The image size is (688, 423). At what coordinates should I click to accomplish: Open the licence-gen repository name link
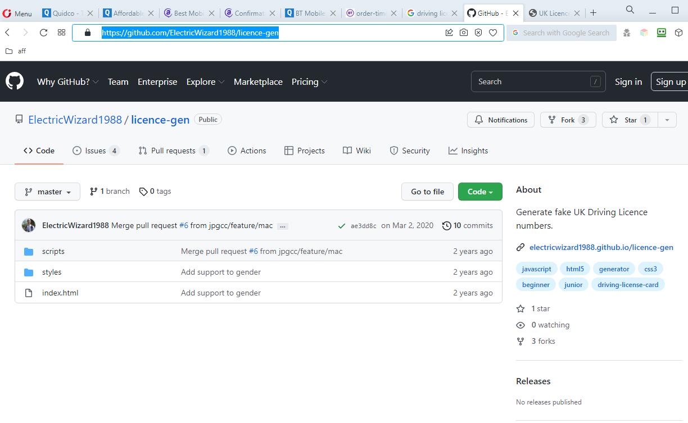click(x=160, y=120)
